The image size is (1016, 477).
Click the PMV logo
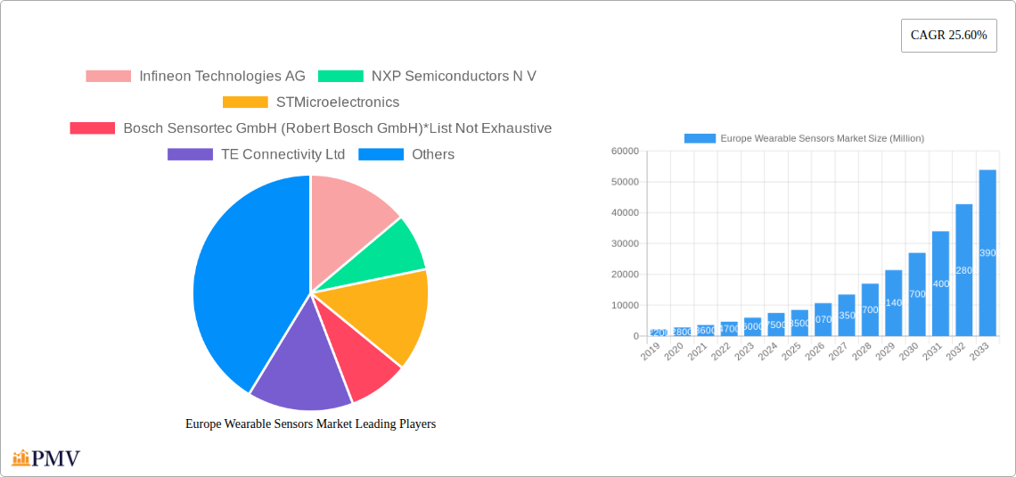pos(46,458)
